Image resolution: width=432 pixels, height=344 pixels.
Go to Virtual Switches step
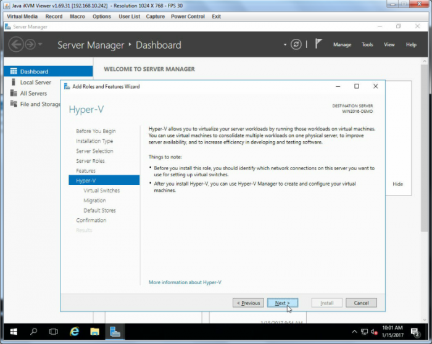tap(102, 190)
